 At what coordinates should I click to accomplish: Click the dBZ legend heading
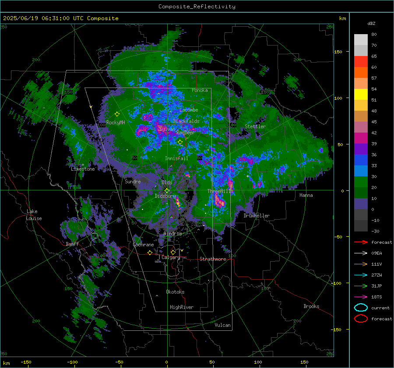click(371, 23)
